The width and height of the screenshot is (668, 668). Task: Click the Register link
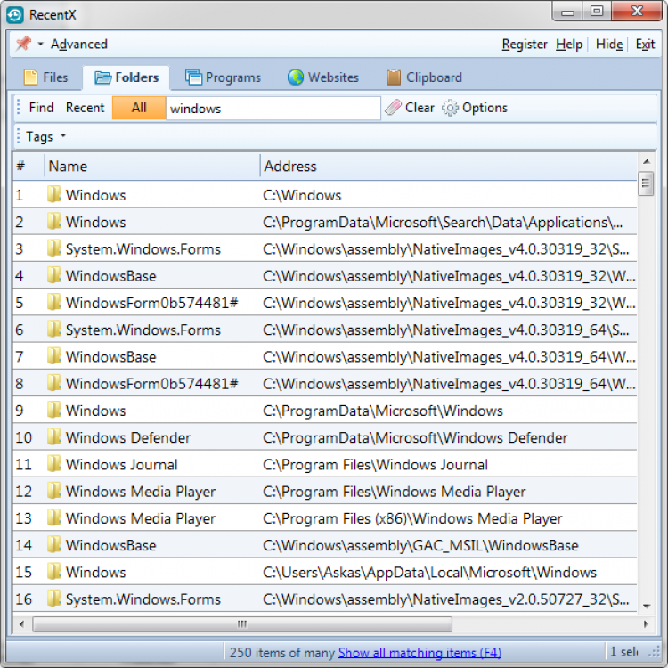pos(525,44)
